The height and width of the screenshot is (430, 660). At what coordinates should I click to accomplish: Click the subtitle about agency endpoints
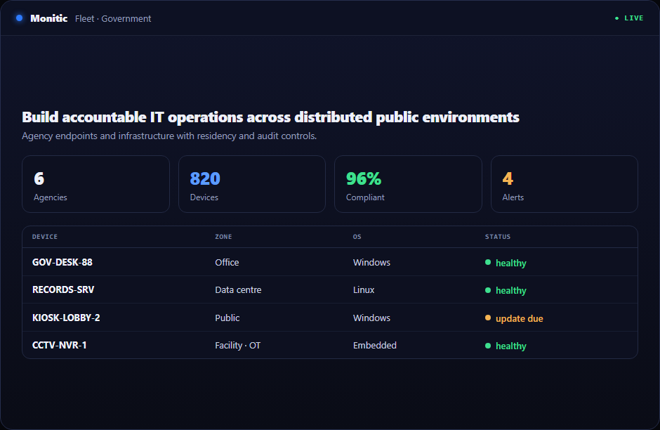169,136
